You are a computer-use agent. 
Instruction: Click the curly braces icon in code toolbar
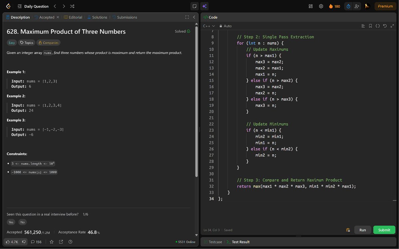click(378, 26)
